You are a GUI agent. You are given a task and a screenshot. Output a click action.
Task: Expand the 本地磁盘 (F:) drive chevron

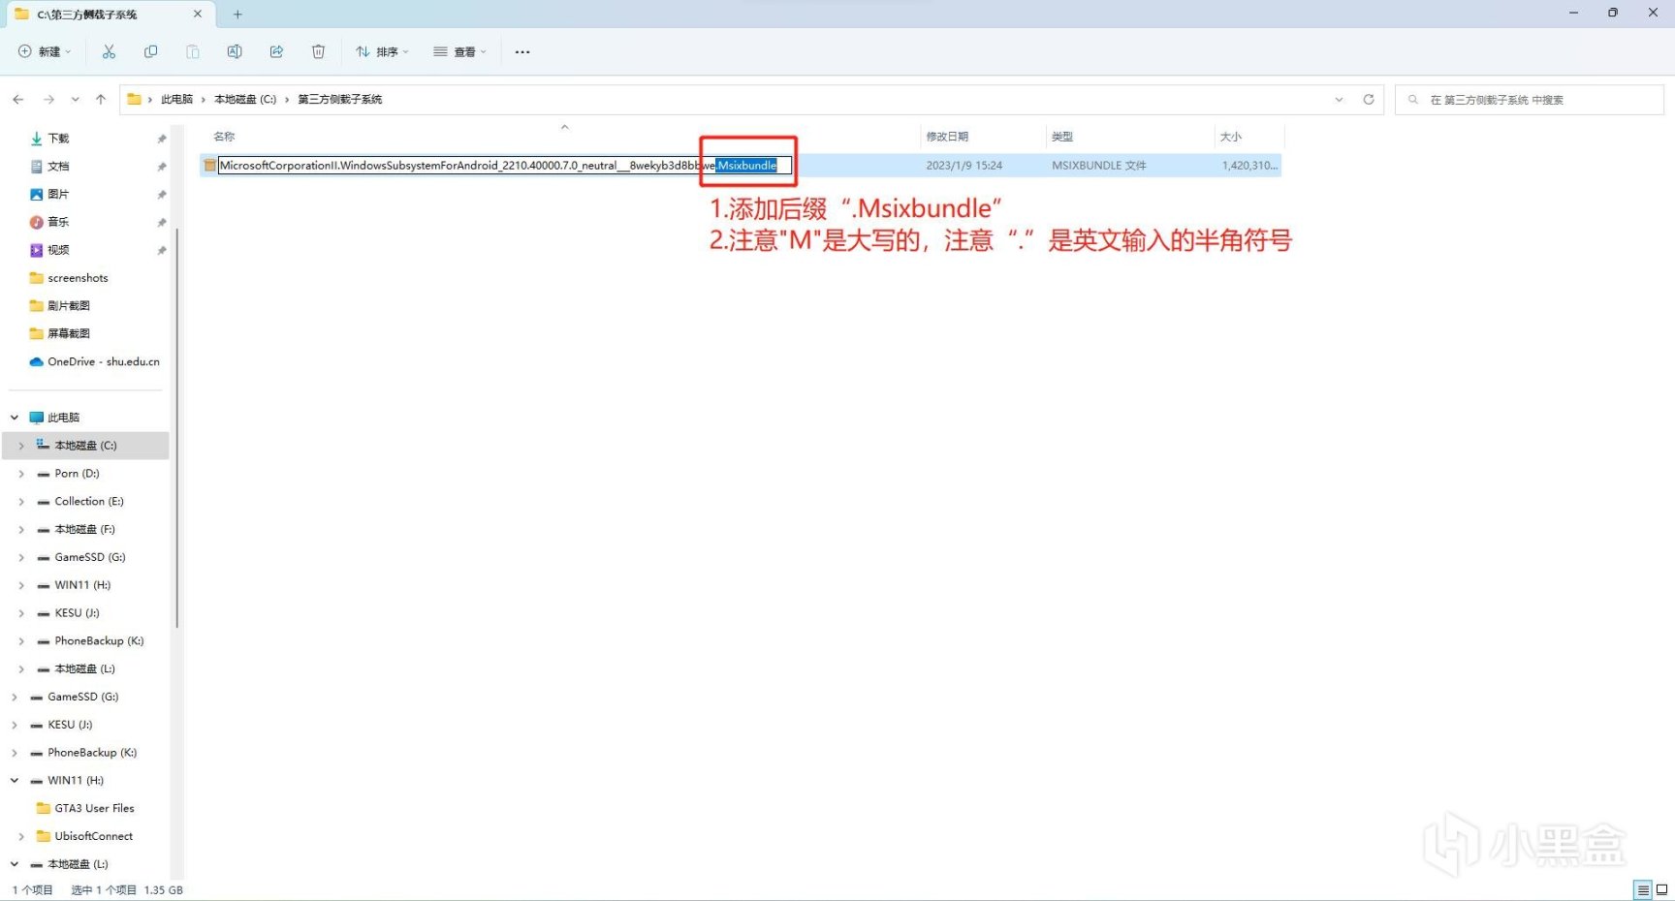pos(21,530)
